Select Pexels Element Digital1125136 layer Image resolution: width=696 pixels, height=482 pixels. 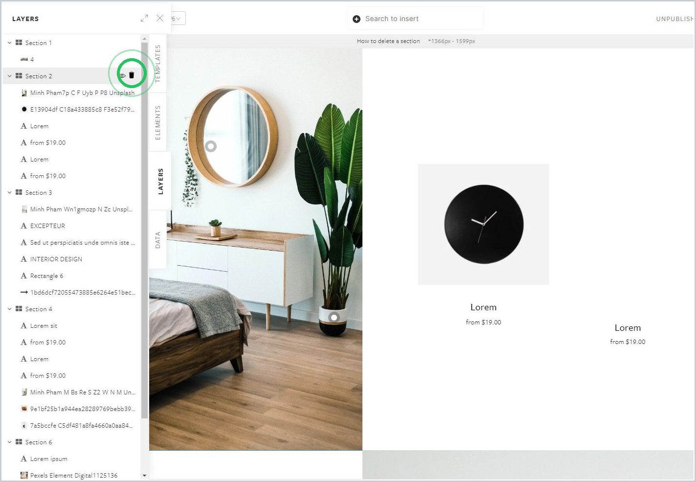tap(71, 475)
